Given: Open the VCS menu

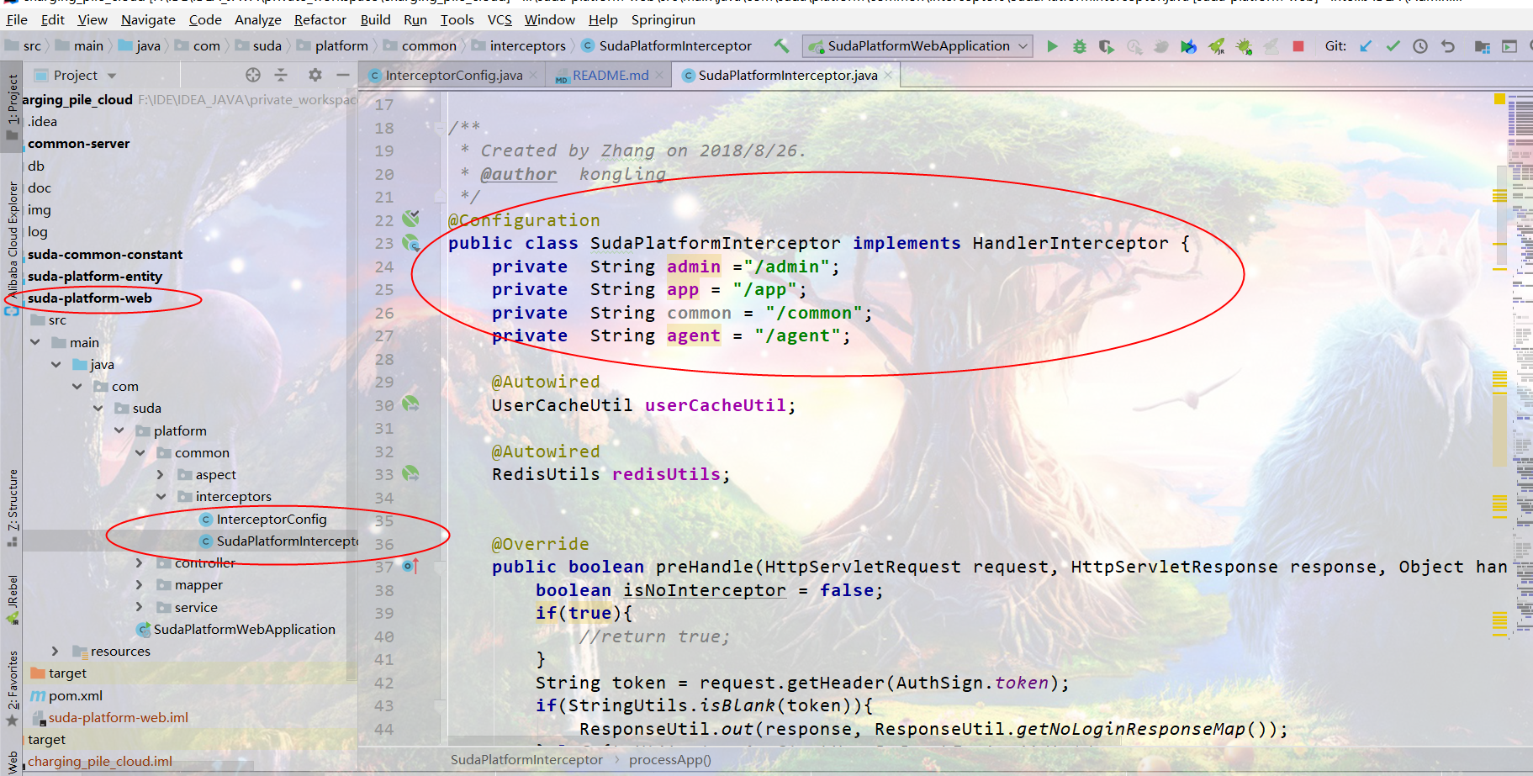Looking at the screenshot, I should tap(500, 19).
